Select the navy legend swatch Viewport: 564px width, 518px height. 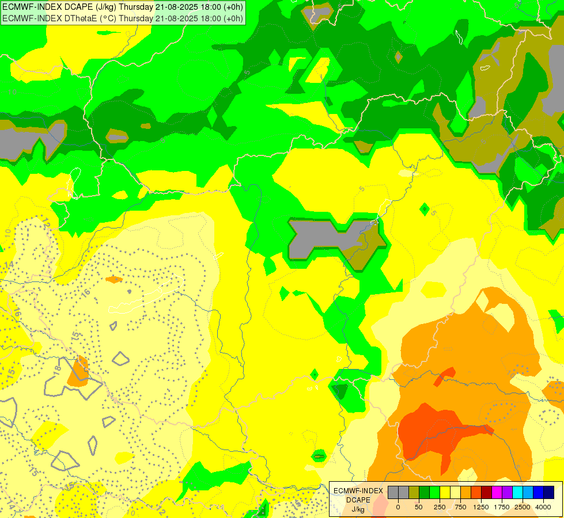[x=548, y=492]
